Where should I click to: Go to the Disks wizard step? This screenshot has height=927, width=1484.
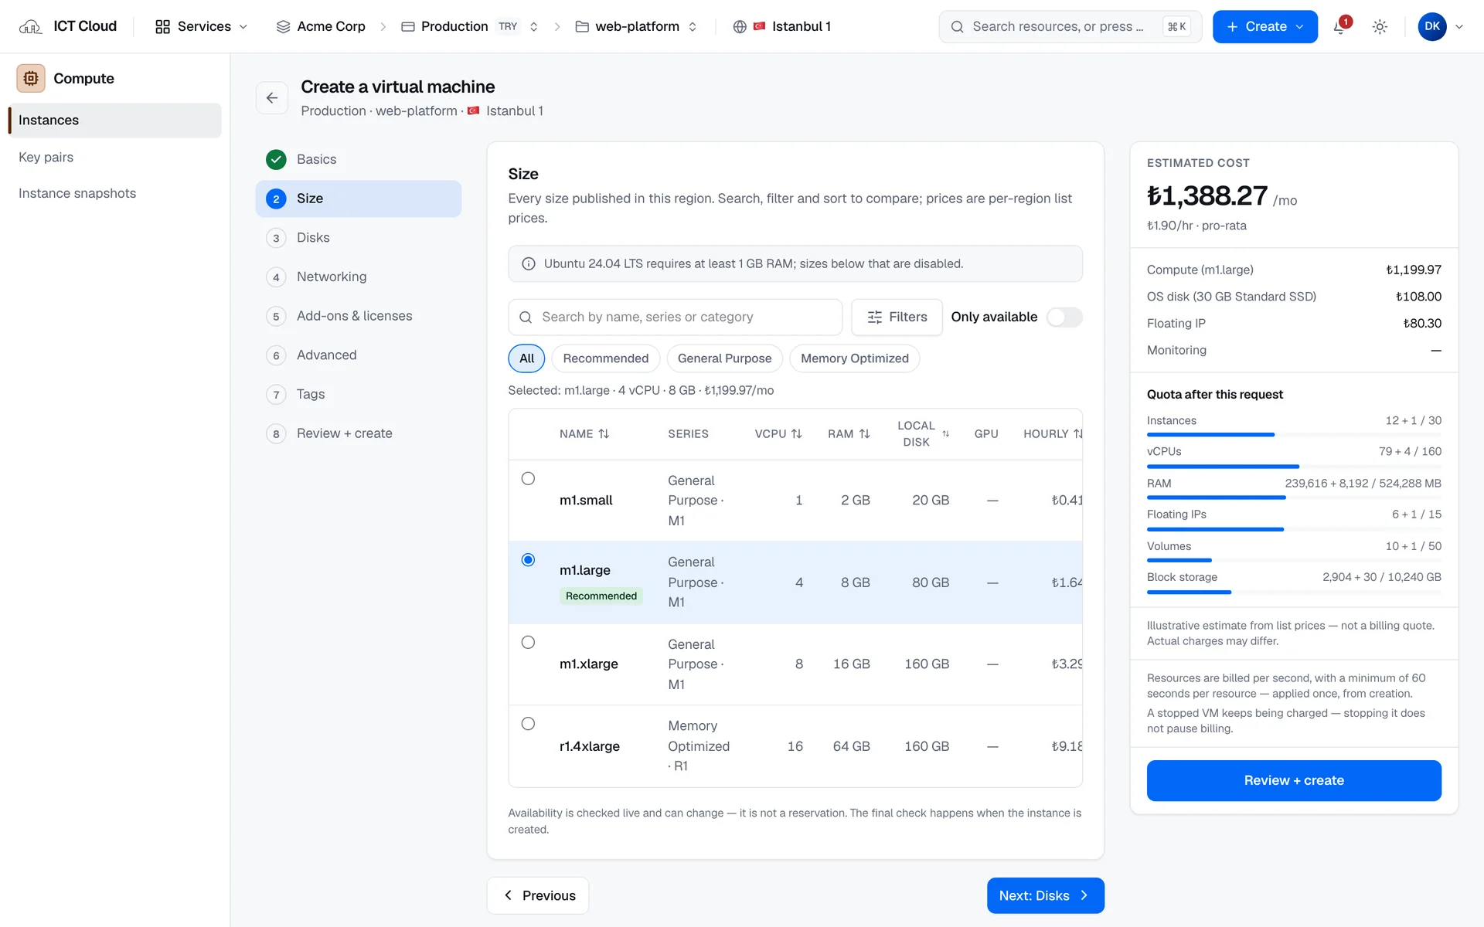click(358, 238)
